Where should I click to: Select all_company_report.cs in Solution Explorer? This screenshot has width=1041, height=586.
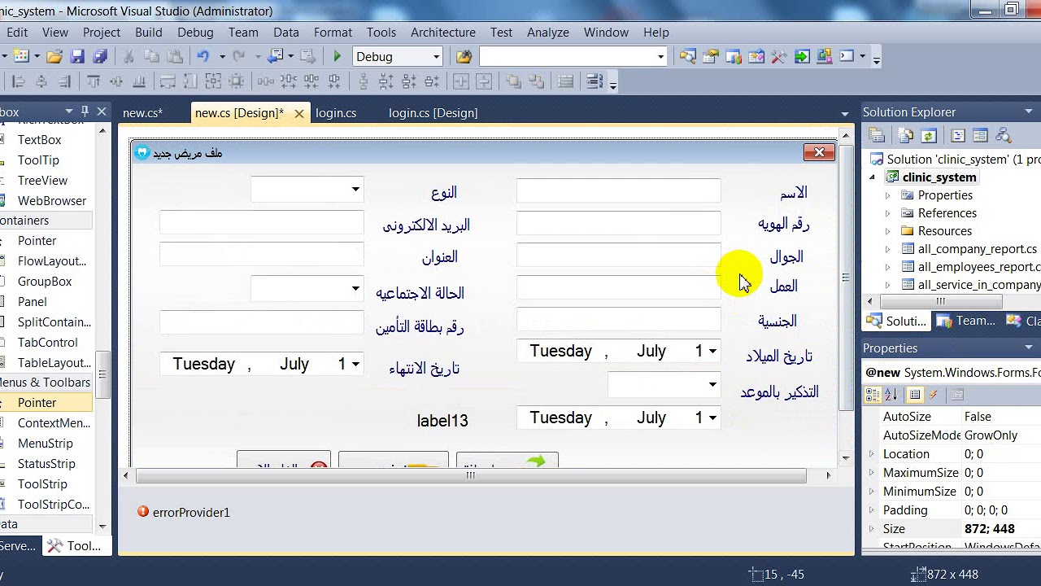click(977, 249)
